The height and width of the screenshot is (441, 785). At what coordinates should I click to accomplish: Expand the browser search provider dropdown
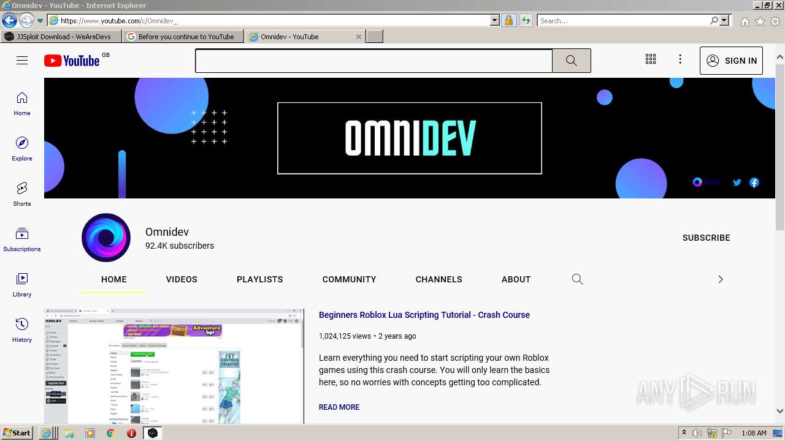(724, 20)
